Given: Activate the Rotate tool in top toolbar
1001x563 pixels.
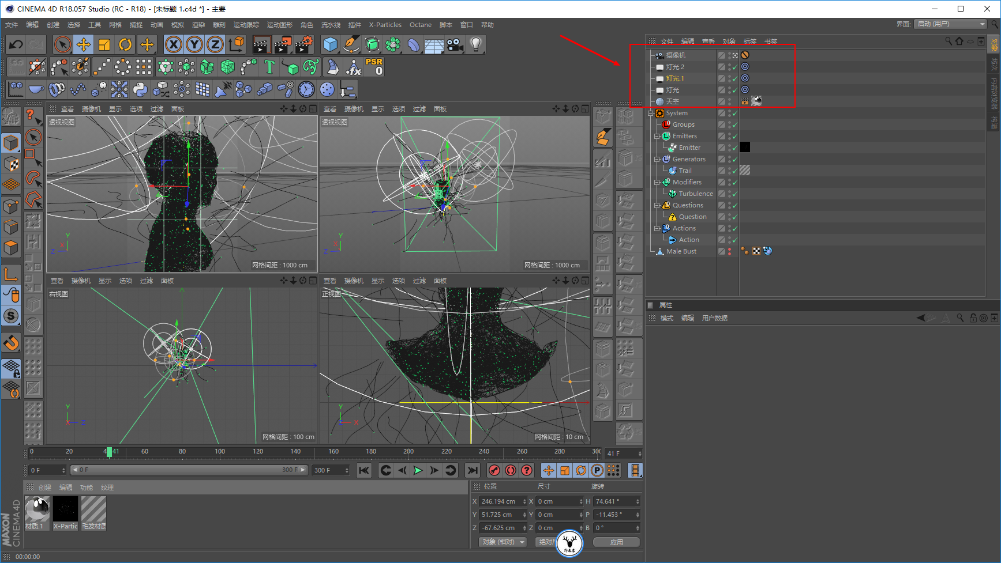Looking at the screenshot, I should (x=125, y=44).
